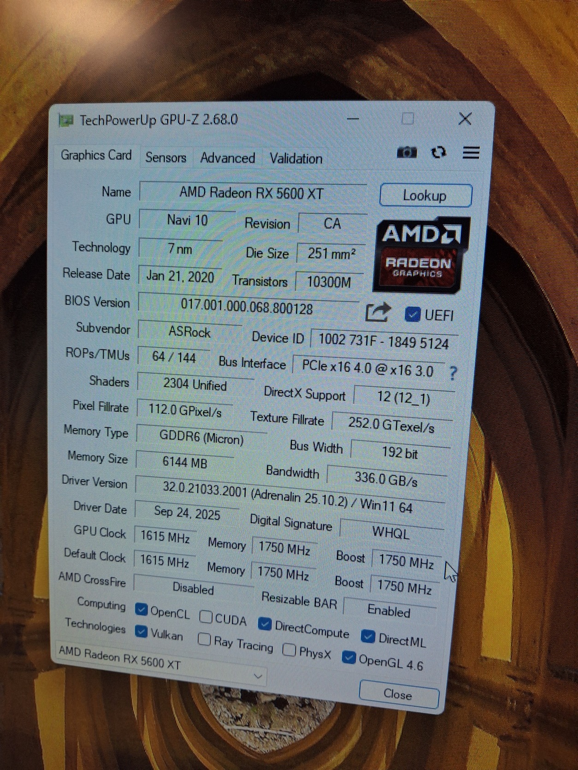Click the Bus Width value 192 bit

click(x=400, y=453)
